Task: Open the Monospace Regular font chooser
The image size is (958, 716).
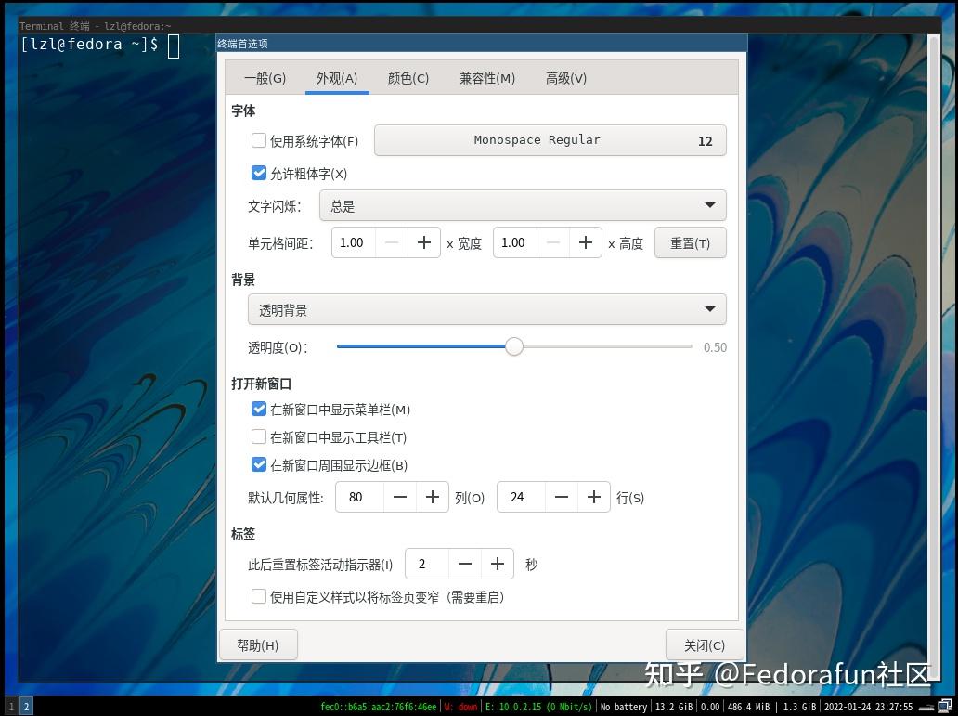Action: (550, 140)
